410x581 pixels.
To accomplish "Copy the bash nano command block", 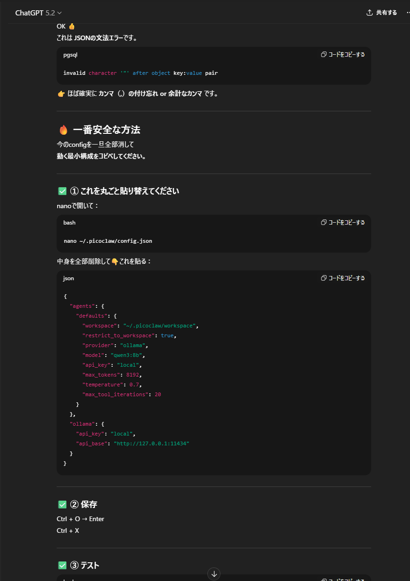I will point(343,223).
